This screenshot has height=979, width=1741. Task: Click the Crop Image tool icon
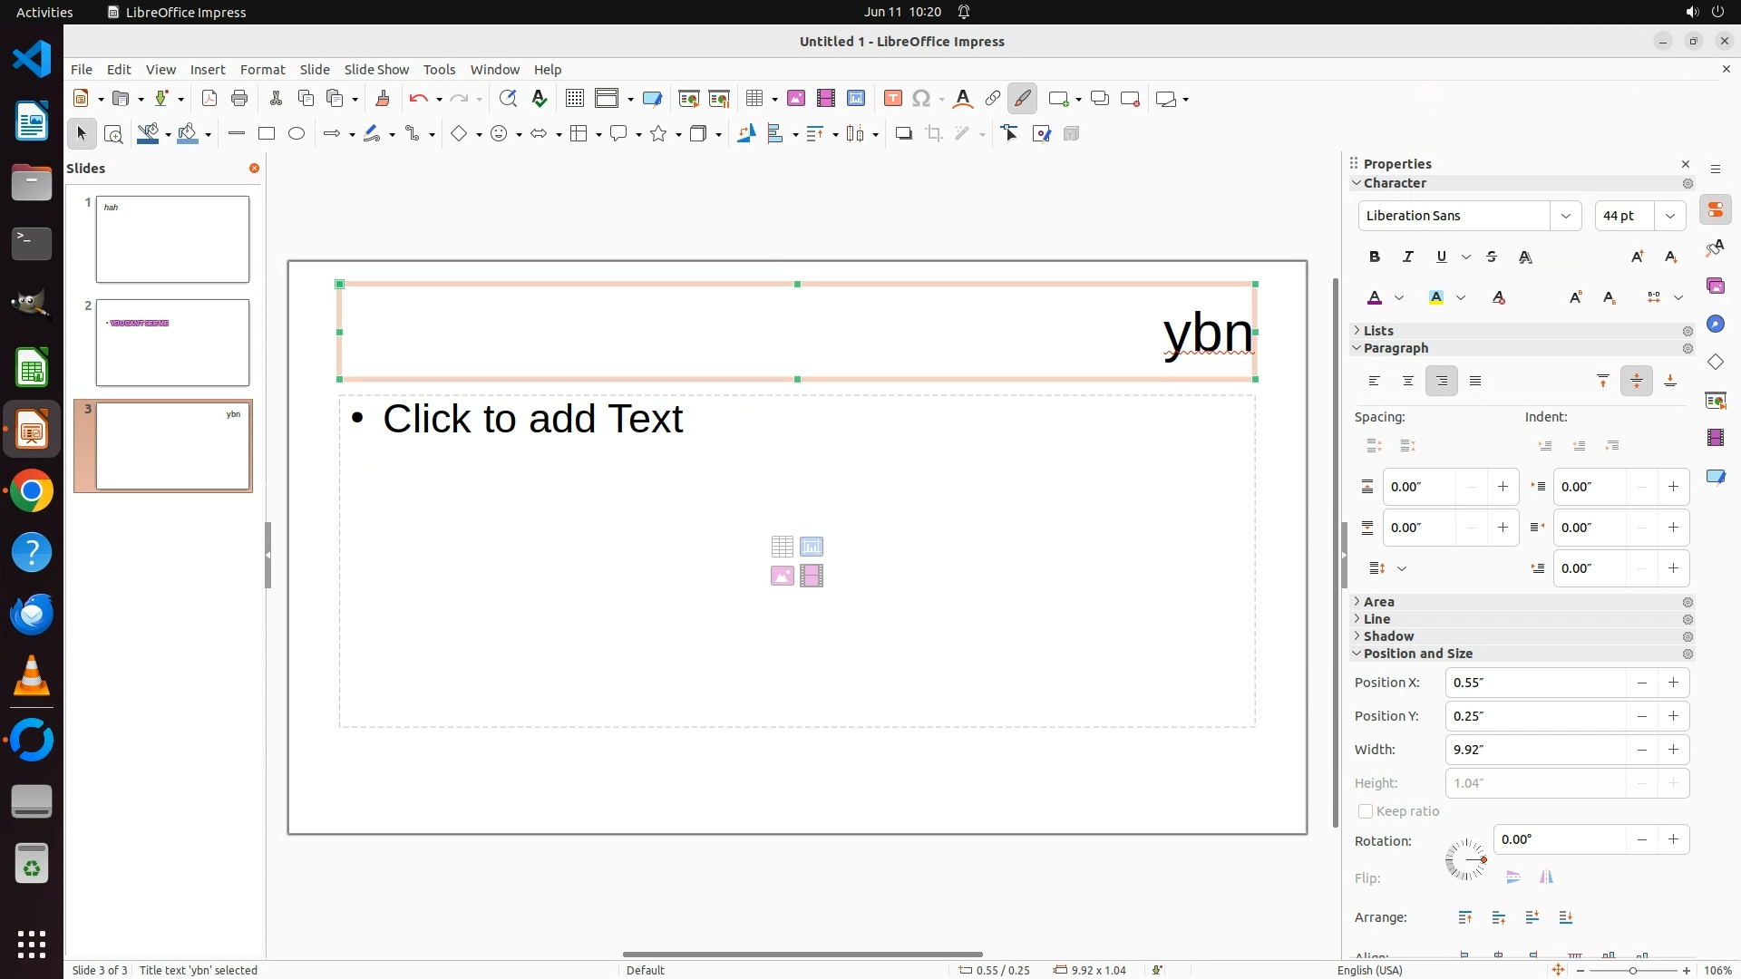[x=933, y=134]
